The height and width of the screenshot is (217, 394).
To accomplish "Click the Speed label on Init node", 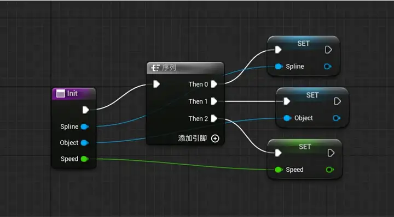I will coord(69,159).
